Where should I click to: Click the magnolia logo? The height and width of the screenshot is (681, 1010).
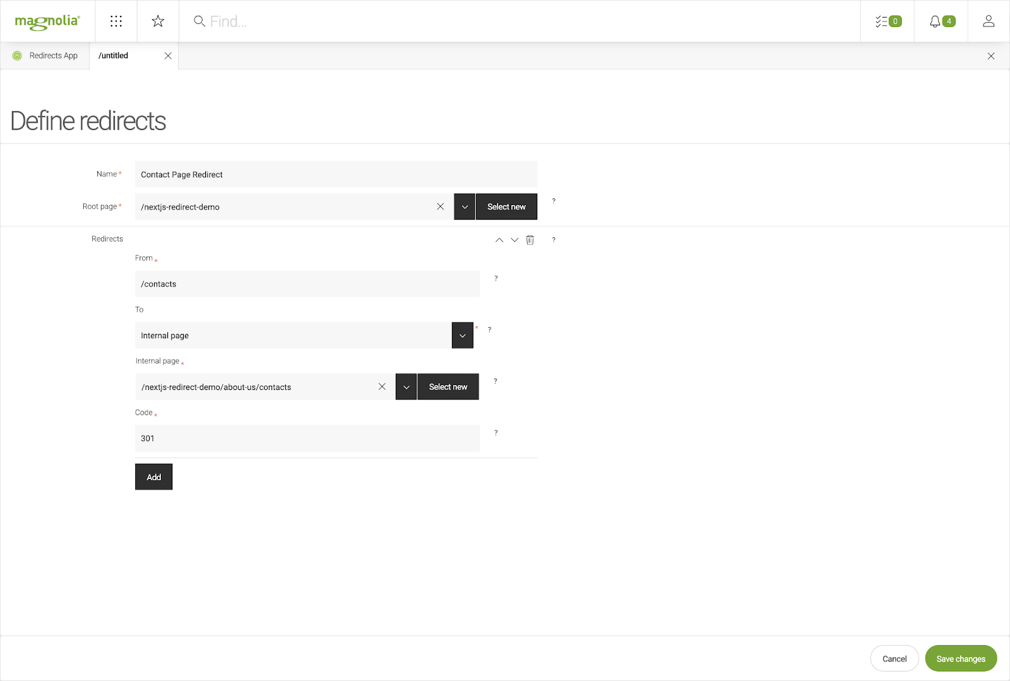(47, 21)
